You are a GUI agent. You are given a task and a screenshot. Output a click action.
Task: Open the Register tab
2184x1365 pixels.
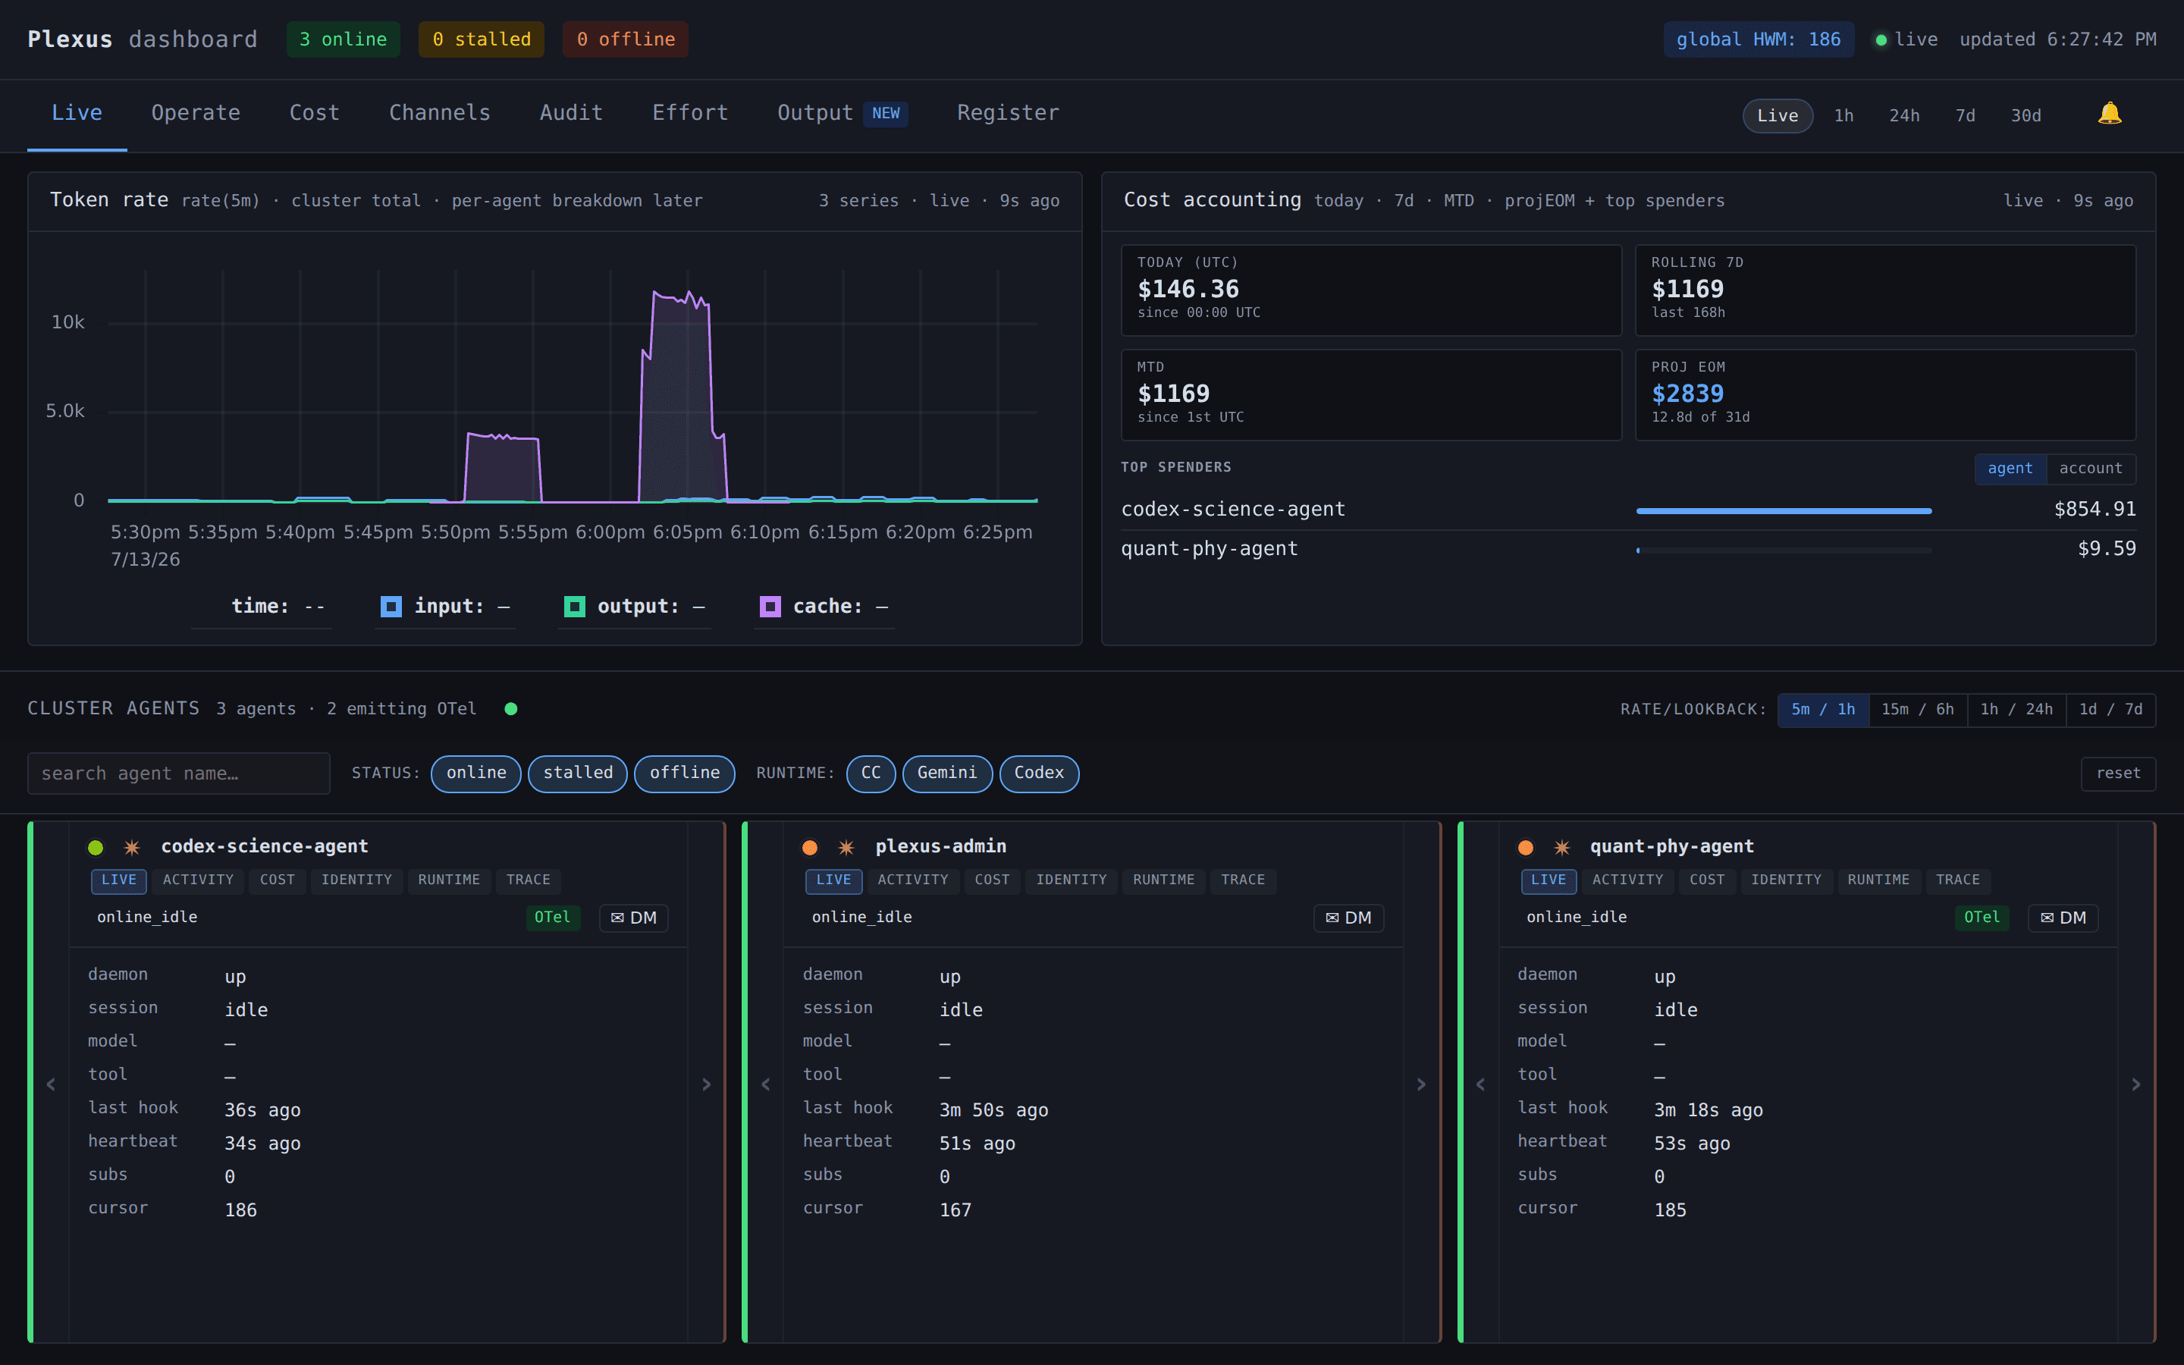[x=1008, y=113]
